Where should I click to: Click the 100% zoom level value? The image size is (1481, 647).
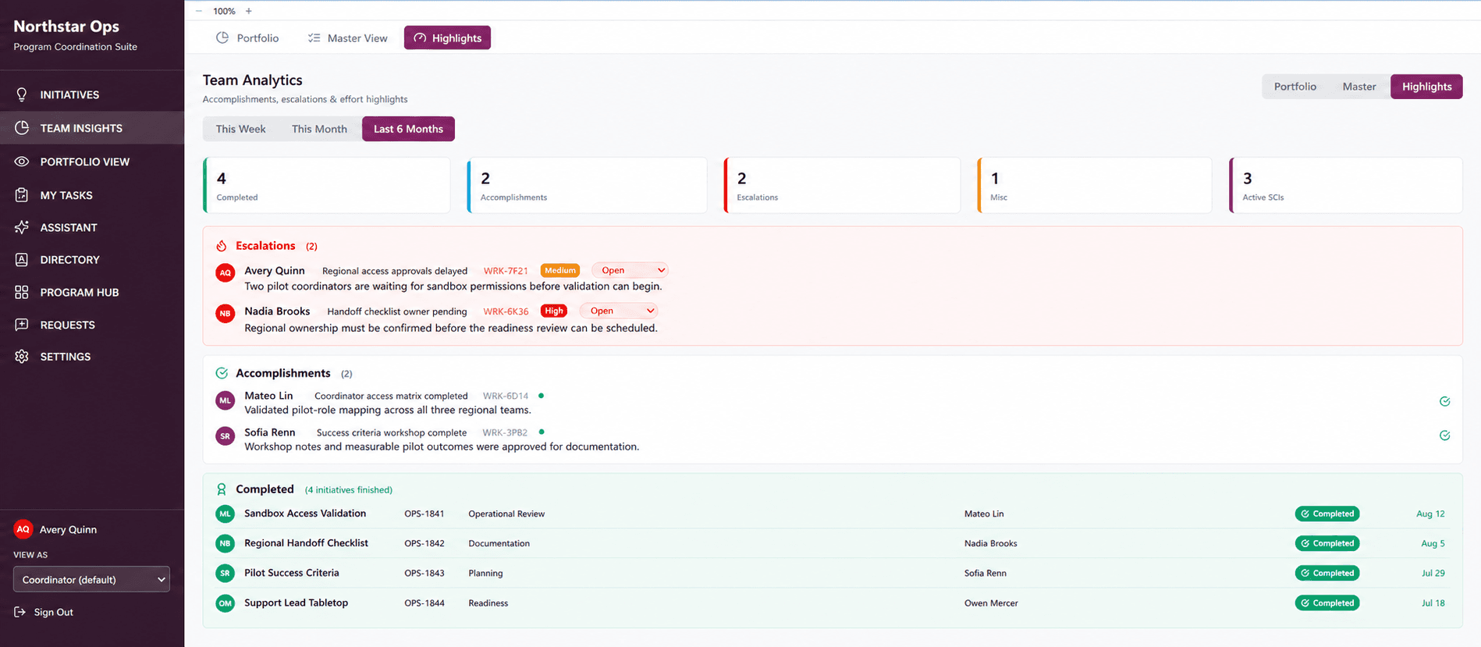tap(224, 11)
